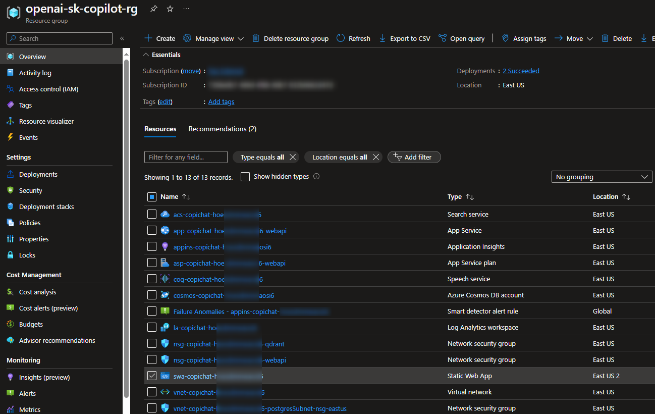Screen dimensions: 655x414
Task: Click the info icon beside Show hidden types
Action: [316, 177]
